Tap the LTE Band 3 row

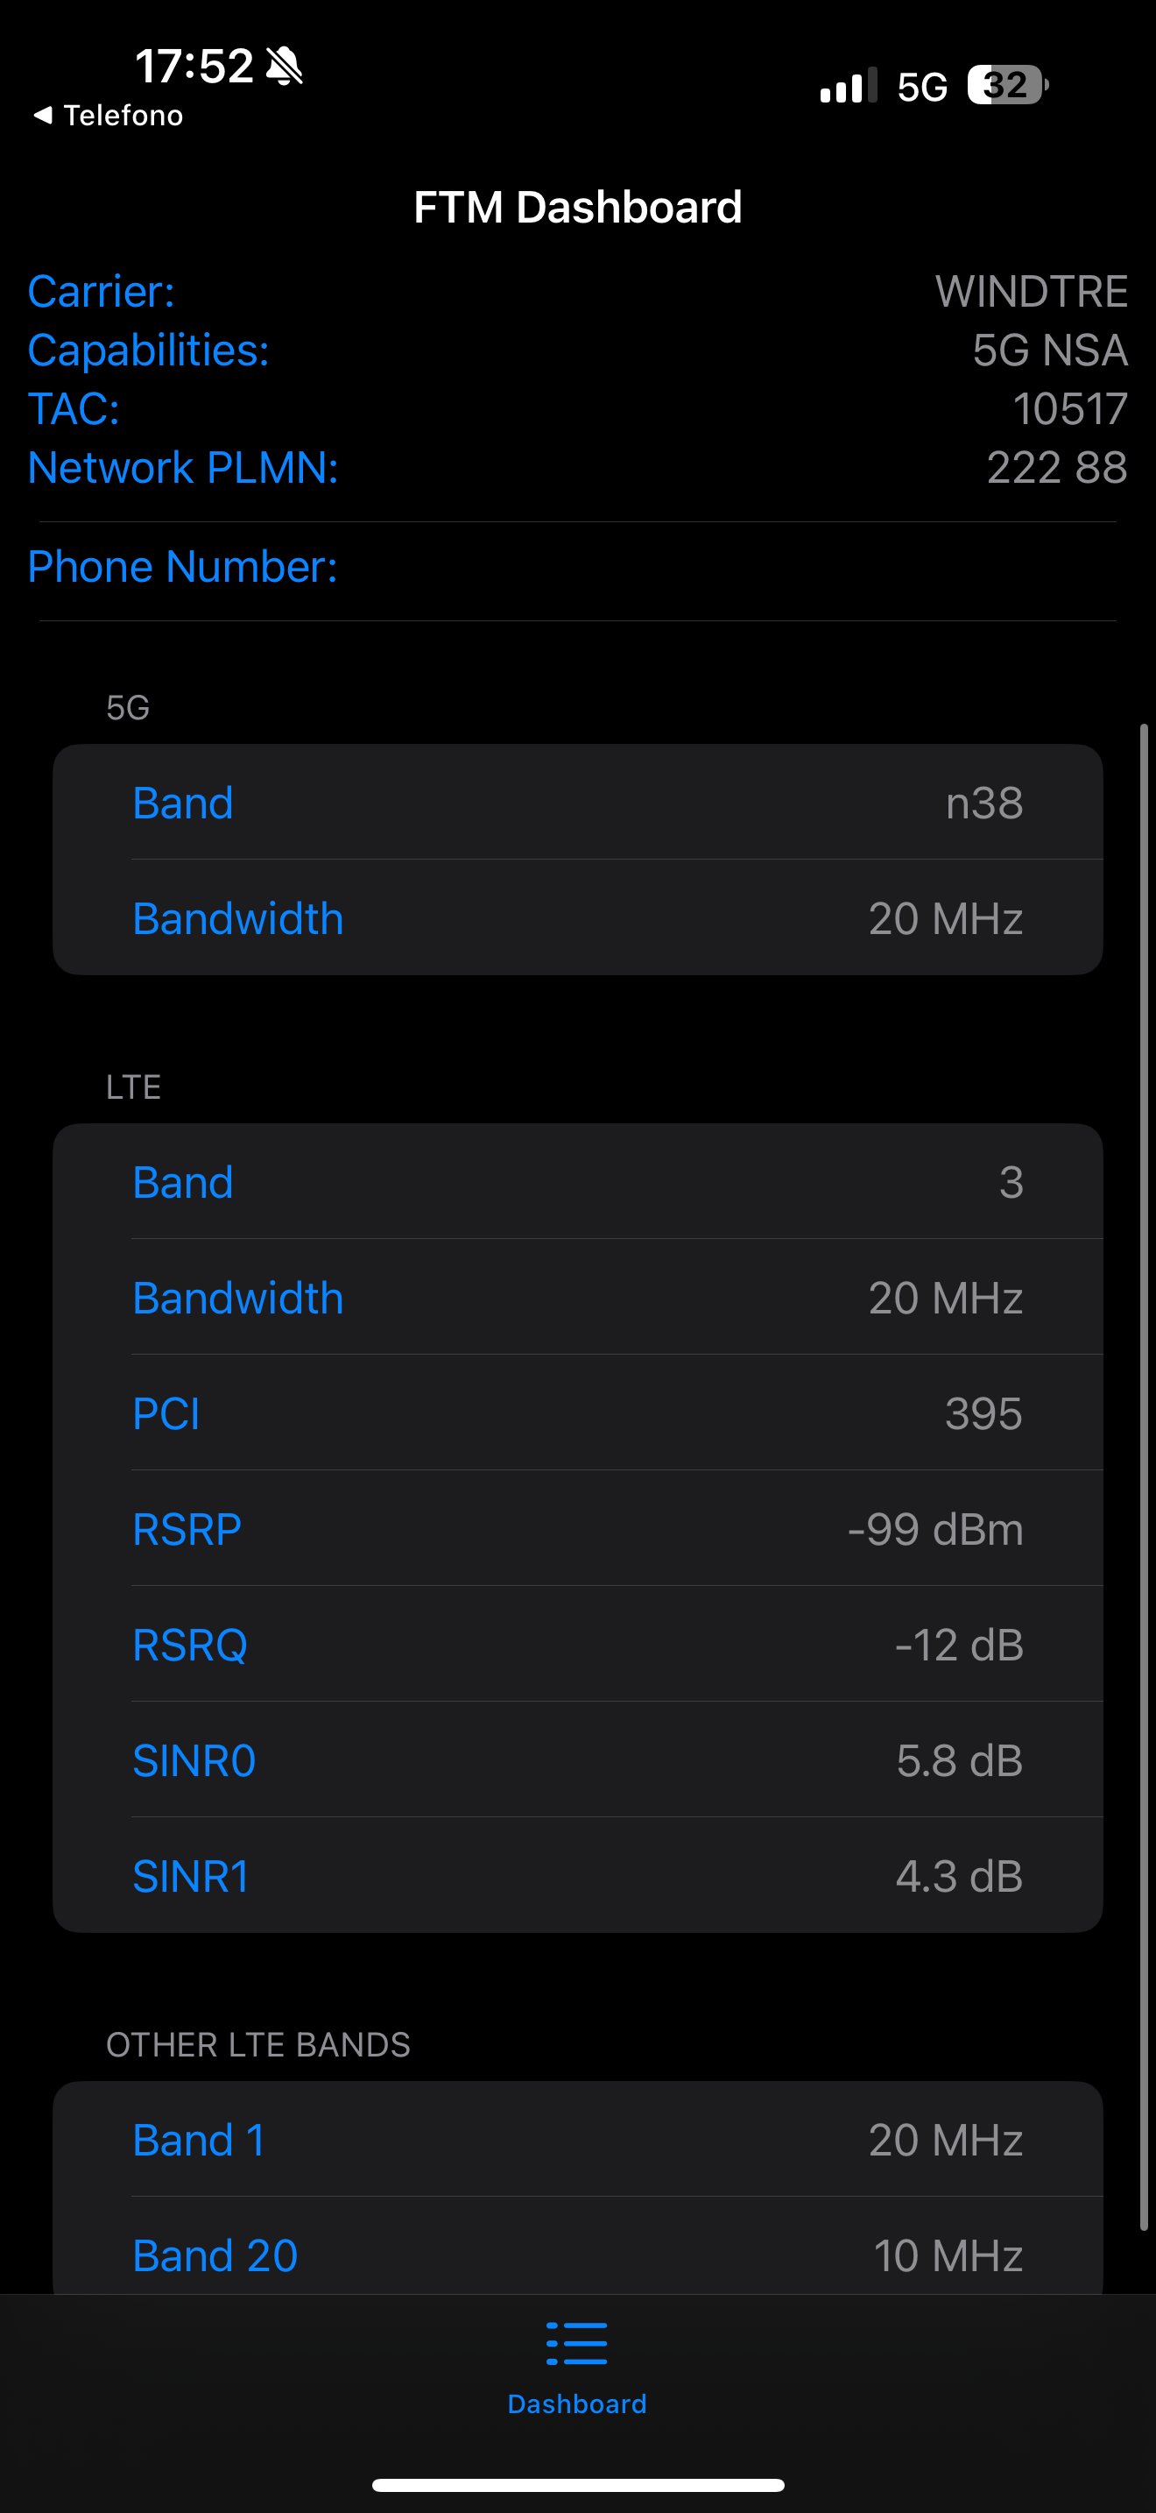[x=577, y=1182]
